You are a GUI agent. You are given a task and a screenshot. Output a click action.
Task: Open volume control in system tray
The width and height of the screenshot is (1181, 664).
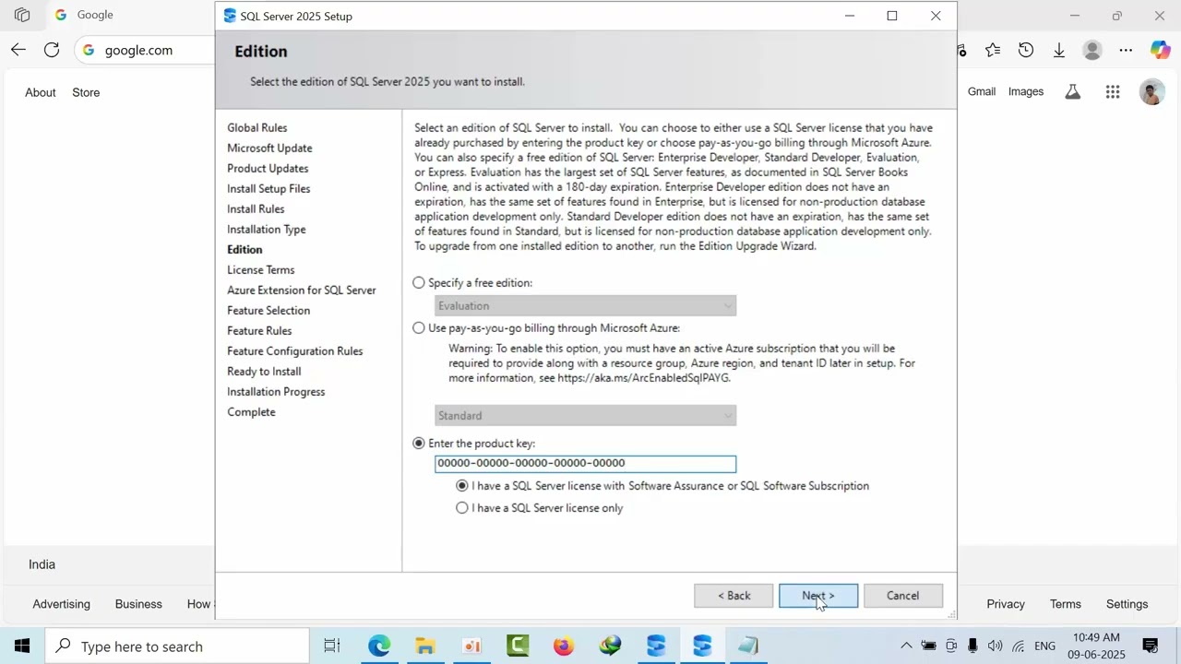point(995,646)
